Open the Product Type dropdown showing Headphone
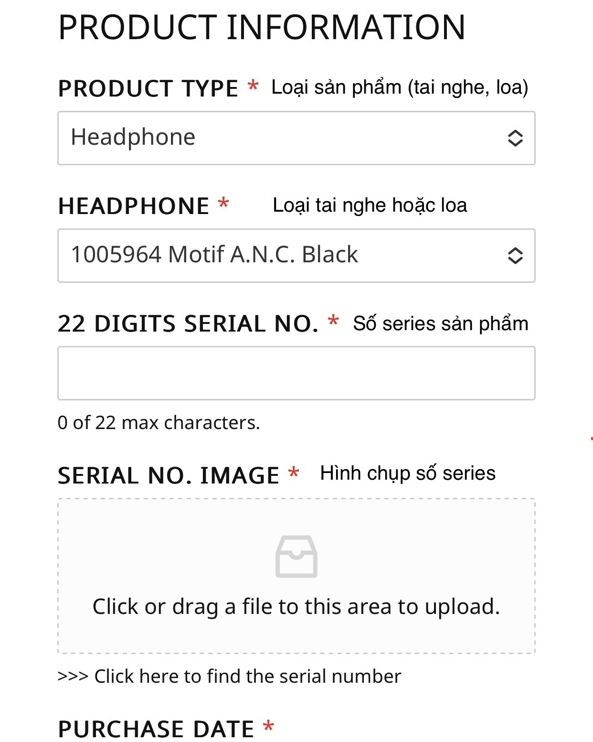593x742 pixels. pos(286,138)
